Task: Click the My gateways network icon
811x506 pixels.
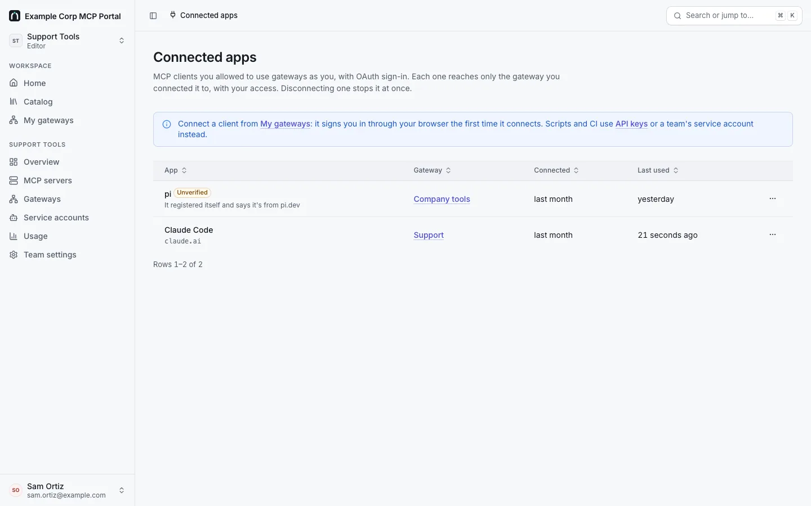Action: (14, 120)
